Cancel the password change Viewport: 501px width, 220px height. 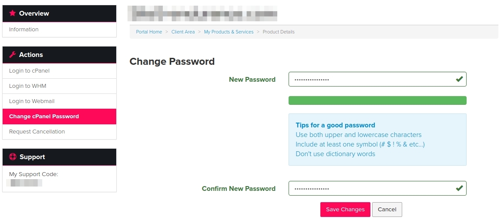click(x=387, y=209)
